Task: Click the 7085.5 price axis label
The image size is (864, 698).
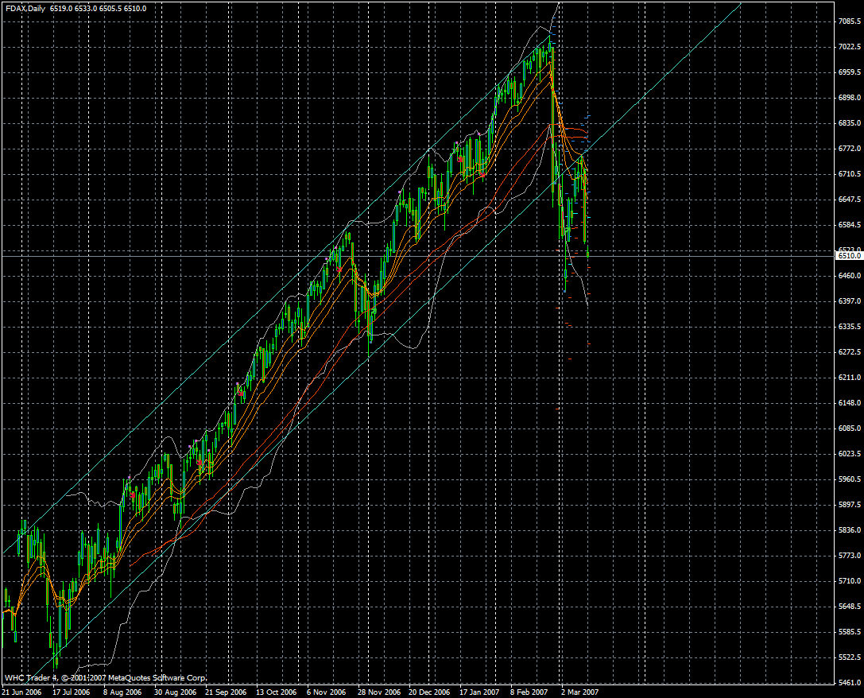Action: click(x=849, y=21)
